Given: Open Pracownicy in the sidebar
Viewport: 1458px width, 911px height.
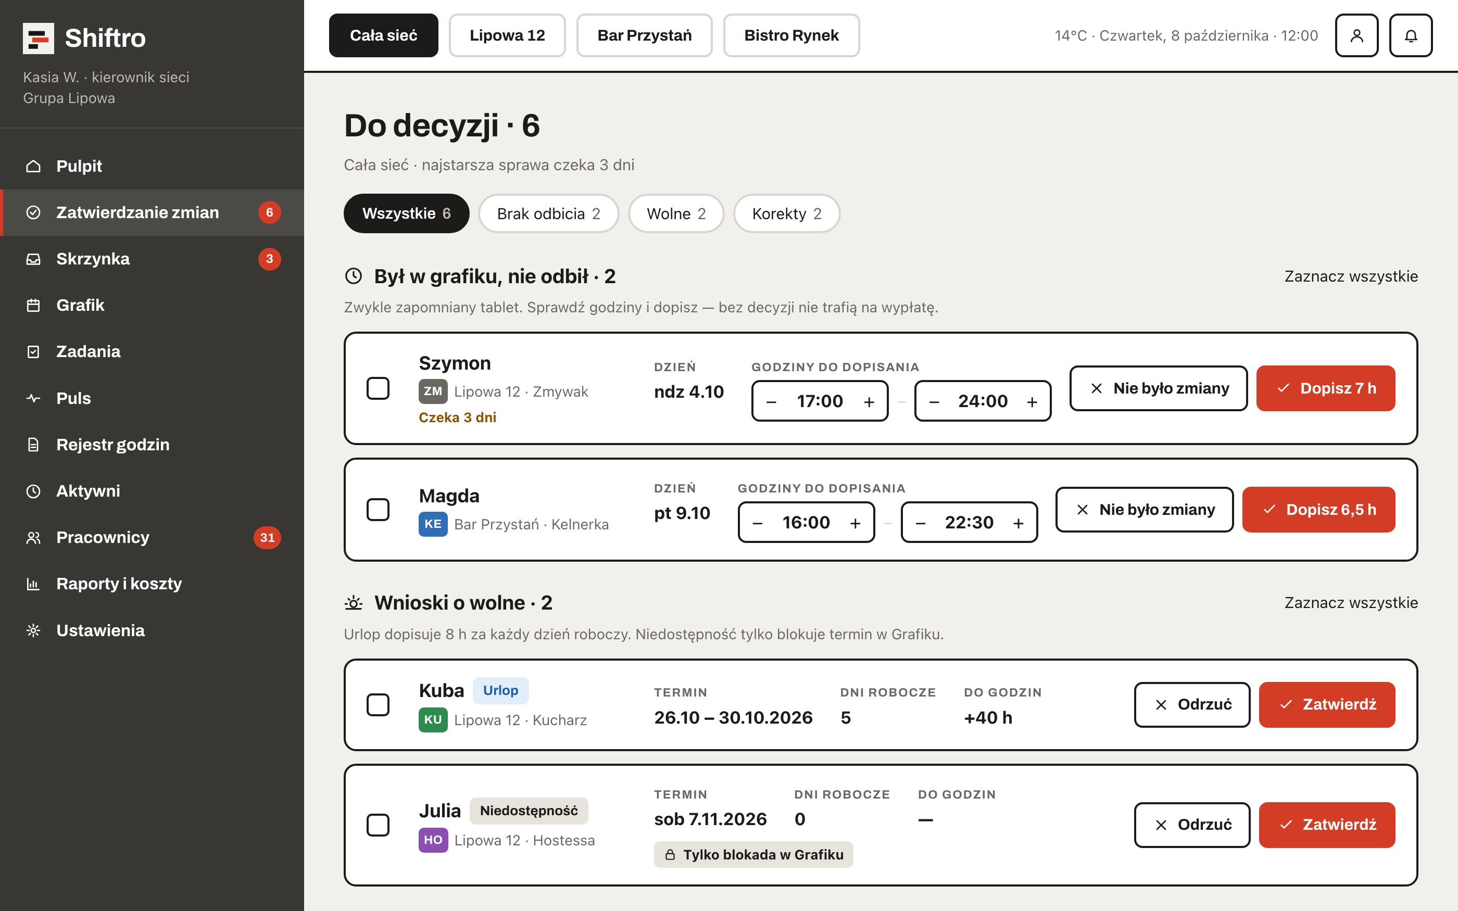Looking at the screenshot, I should coord(152,537).
